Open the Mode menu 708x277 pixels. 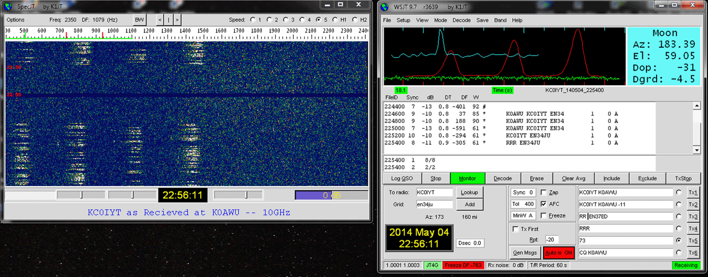[x=440, y=20]
